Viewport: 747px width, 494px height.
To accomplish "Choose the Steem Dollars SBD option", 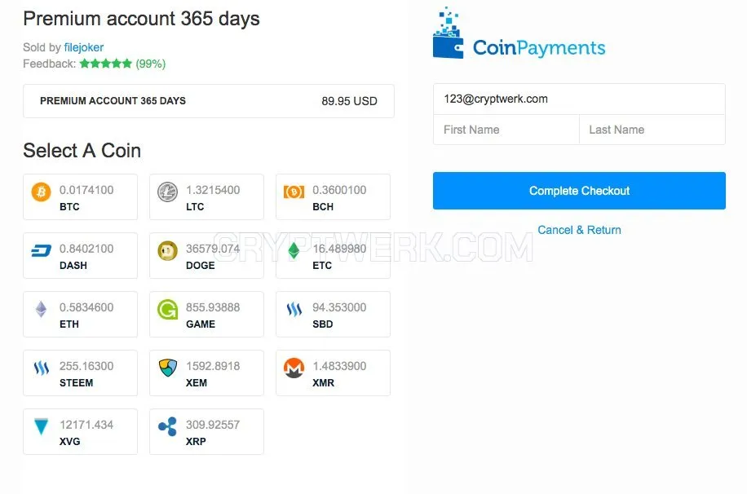I will 333,315.
